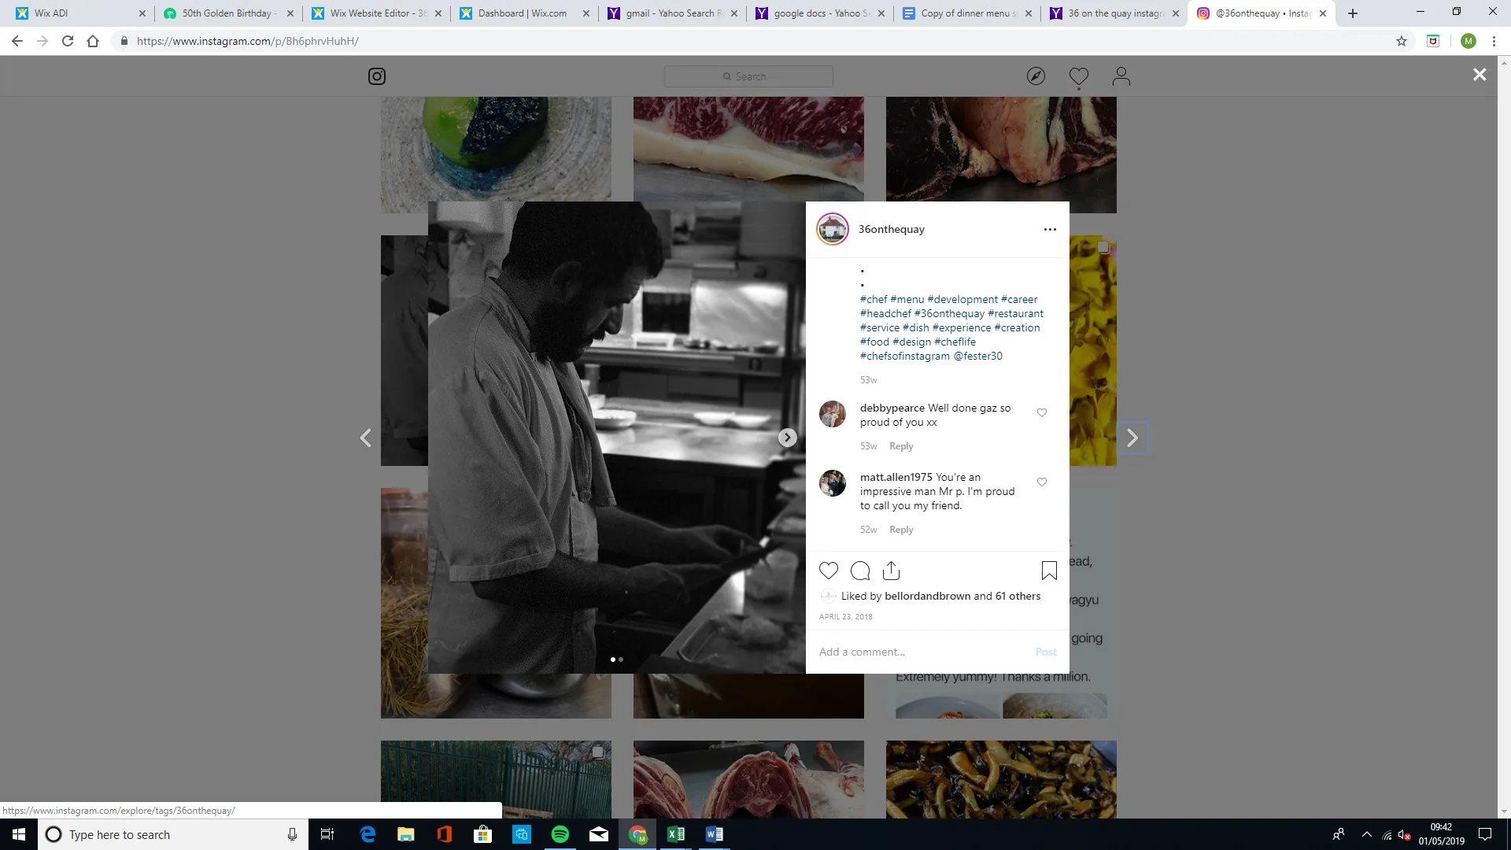Image resolution: width=1511 pixels, height=850 pixels.
Task: Like matt.allen1975's comment
Action: [1042, 482]
